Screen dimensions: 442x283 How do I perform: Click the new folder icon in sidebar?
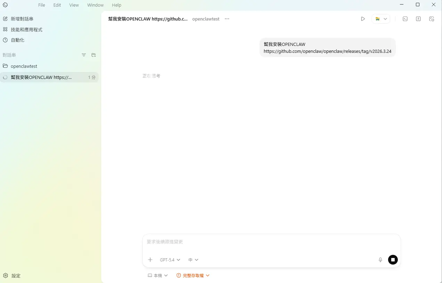coord(94,55)
